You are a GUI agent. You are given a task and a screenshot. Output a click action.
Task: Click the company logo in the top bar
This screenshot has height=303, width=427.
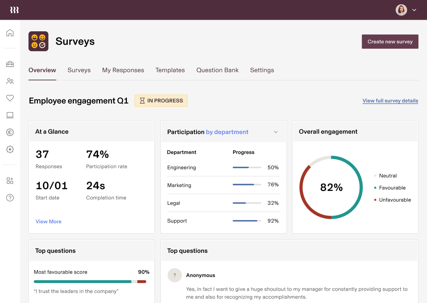click(x=15, y=10)
